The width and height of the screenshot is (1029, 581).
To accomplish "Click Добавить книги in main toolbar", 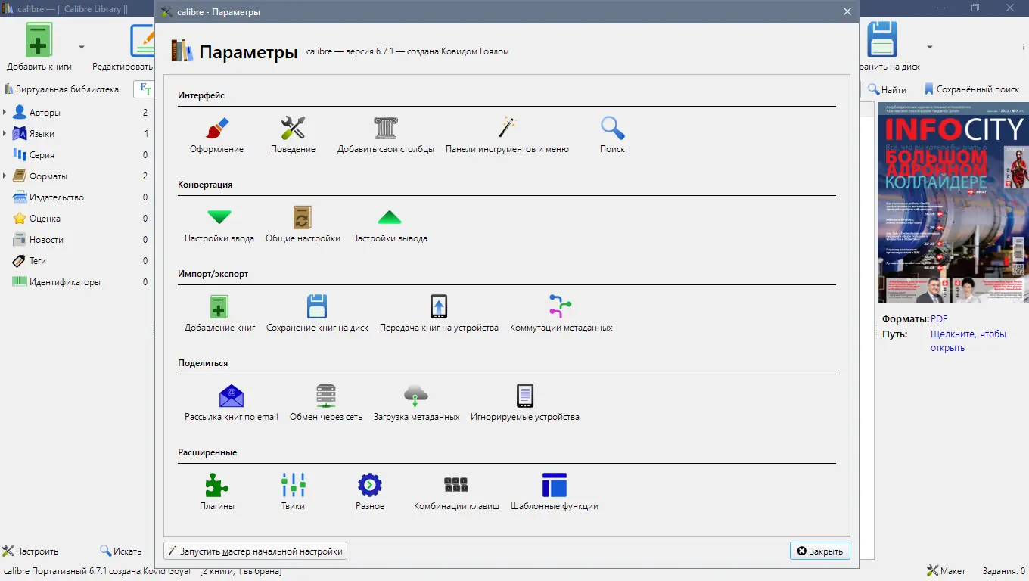I will [x=39, y=46].
